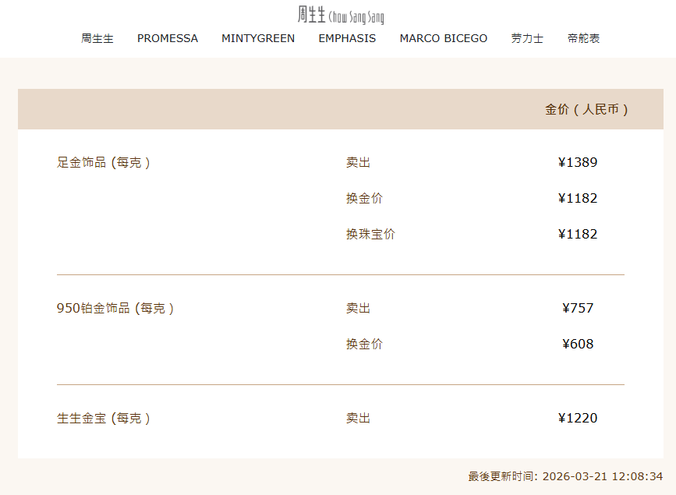The height and width of the screenshot is (495, 676).
Task: Open the Chow Sang Sang logo
Action: 341,15
